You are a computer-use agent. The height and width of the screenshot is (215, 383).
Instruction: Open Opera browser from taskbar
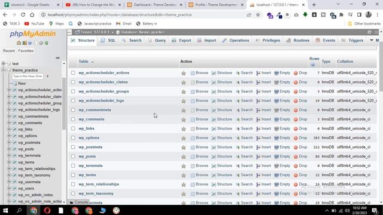(47, 210)
